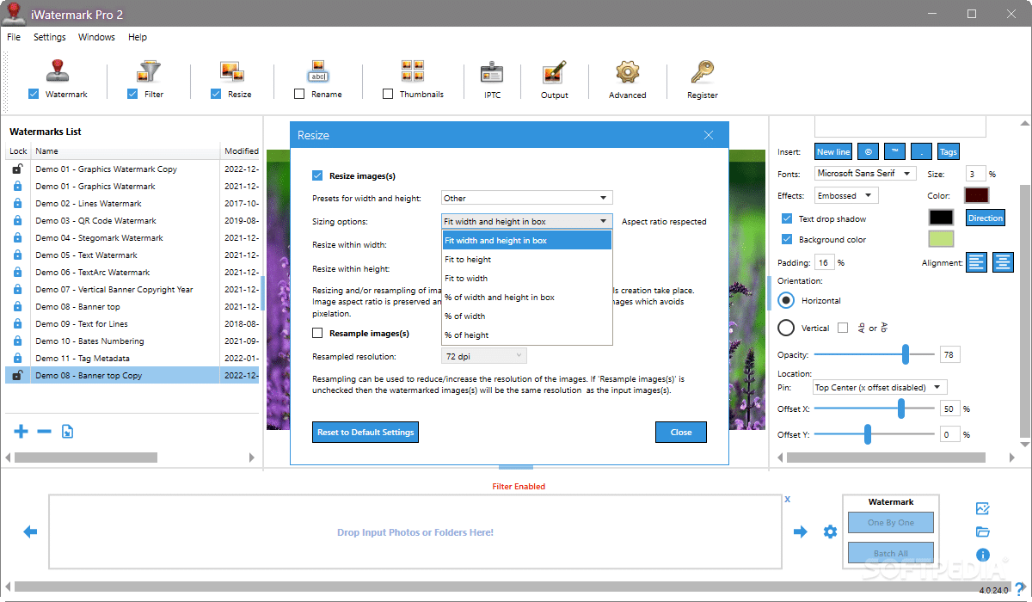Open settings gear near Watermark panel

pyautogui.click(x=830, y=532)
